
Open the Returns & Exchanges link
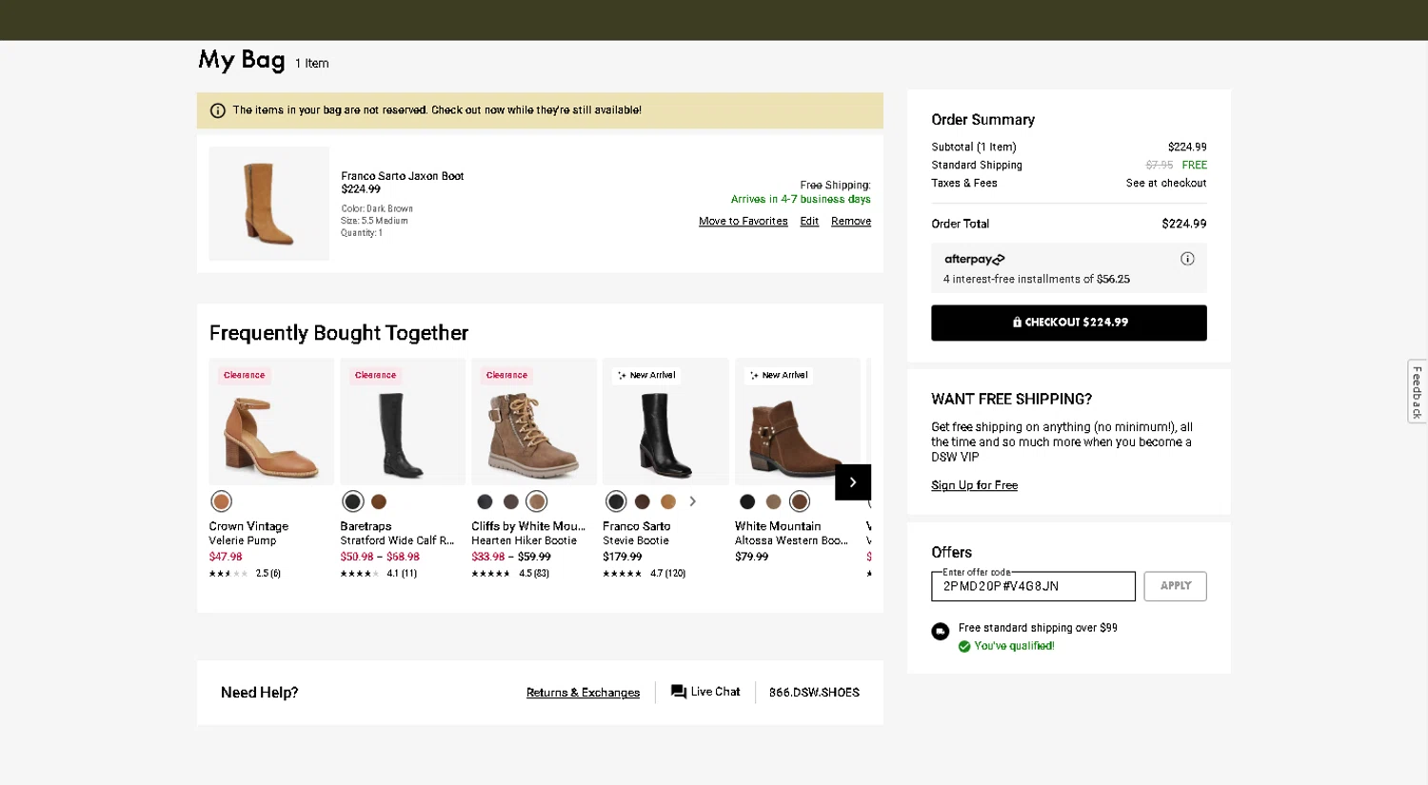tap(583, 693)
